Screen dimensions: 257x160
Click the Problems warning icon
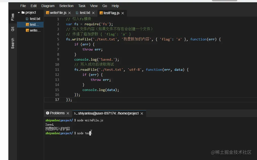[48, 113]
